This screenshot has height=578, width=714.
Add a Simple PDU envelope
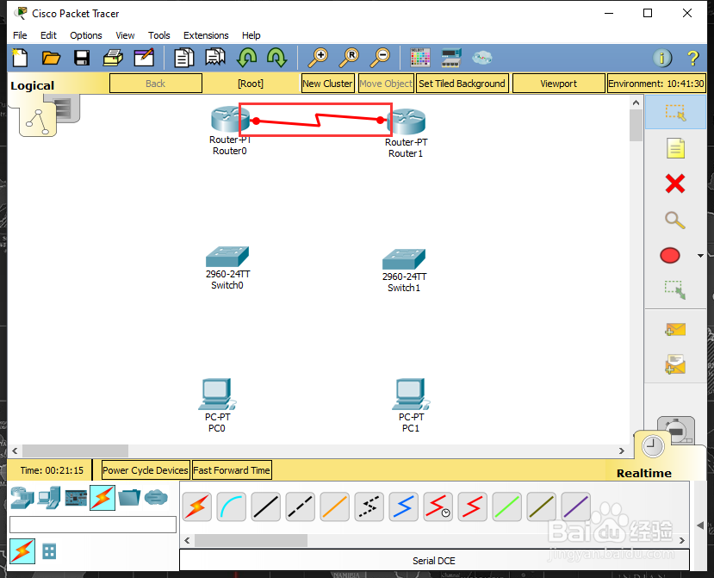(675, 329)
